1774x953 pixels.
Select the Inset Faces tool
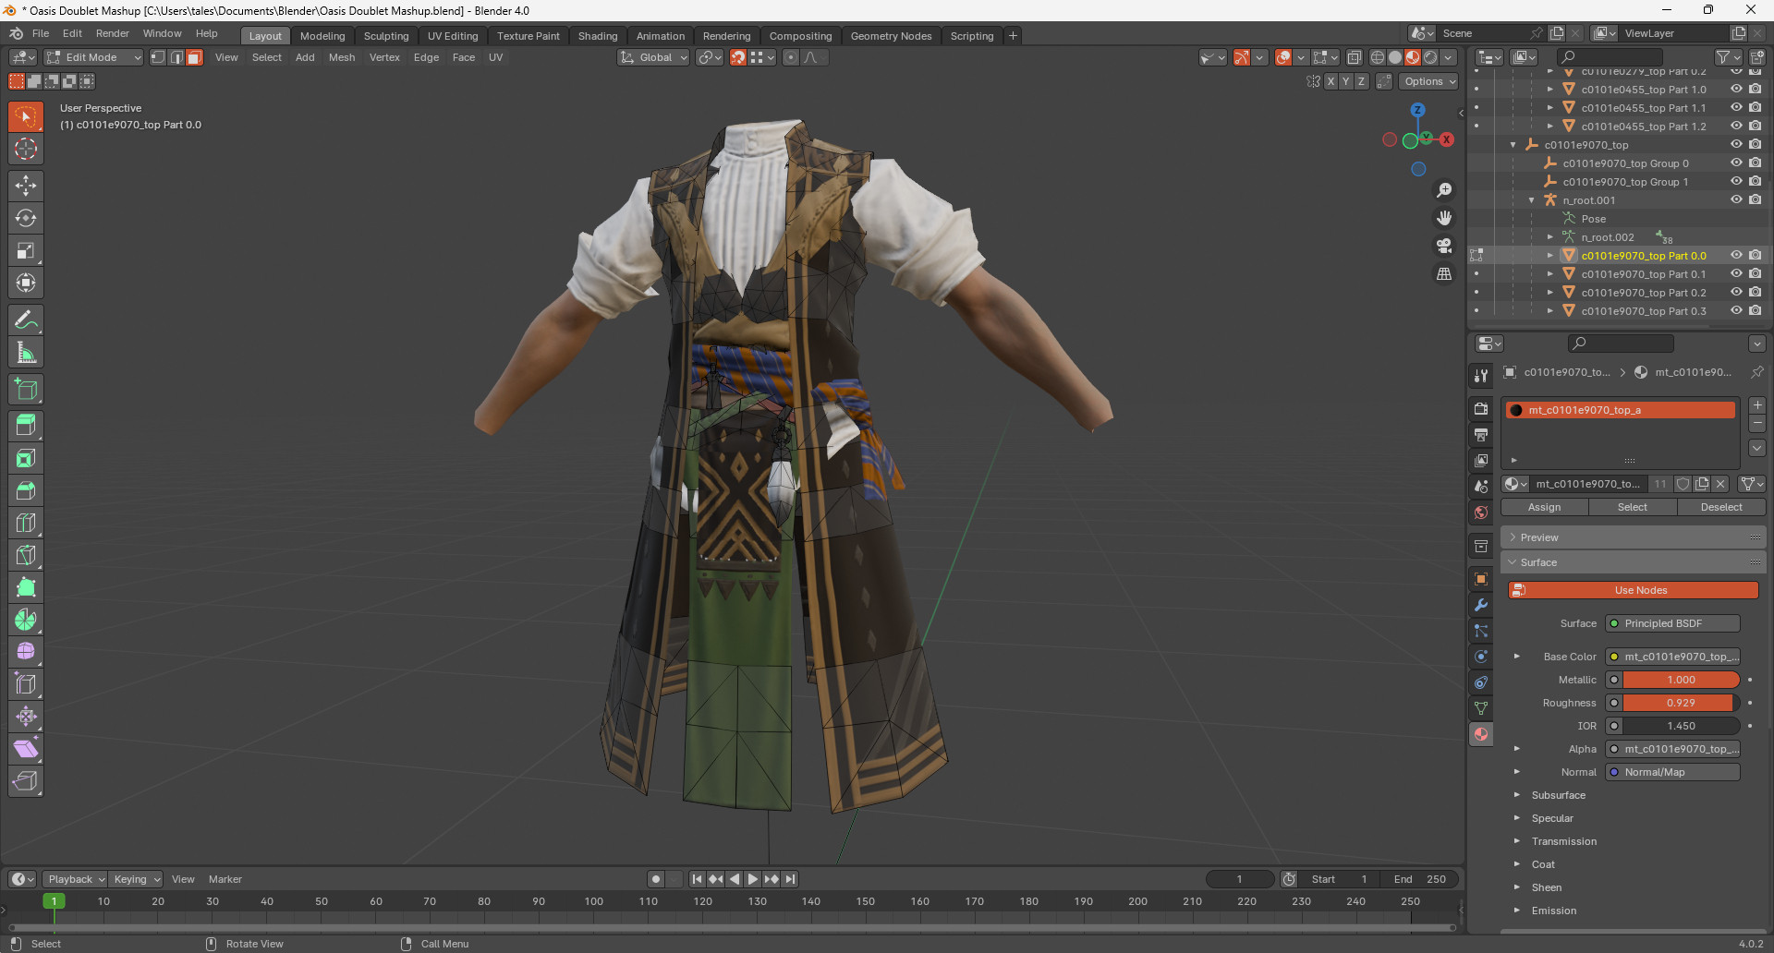coord(26,458)
